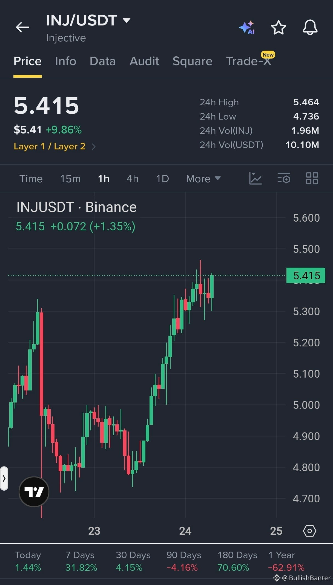
Task: Select the 1D timeframe
Action: 162,179
